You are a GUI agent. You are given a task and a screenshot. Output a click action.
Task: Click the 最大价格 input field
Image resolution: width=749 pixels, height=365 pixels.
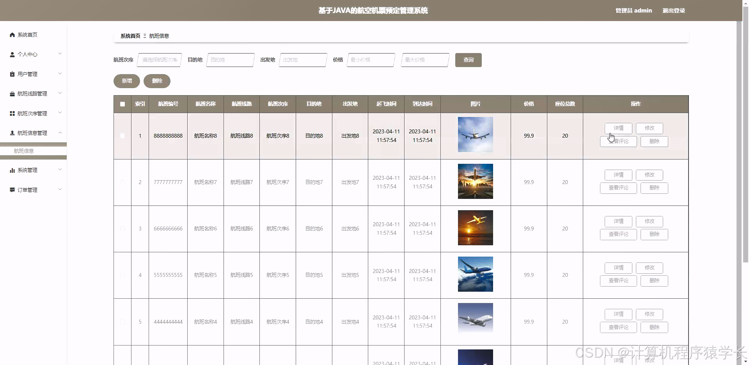425,60
